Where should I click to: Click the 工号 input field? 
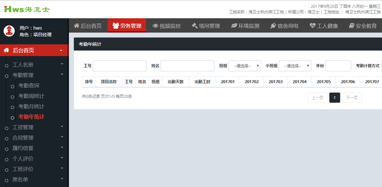pos(119,66)
